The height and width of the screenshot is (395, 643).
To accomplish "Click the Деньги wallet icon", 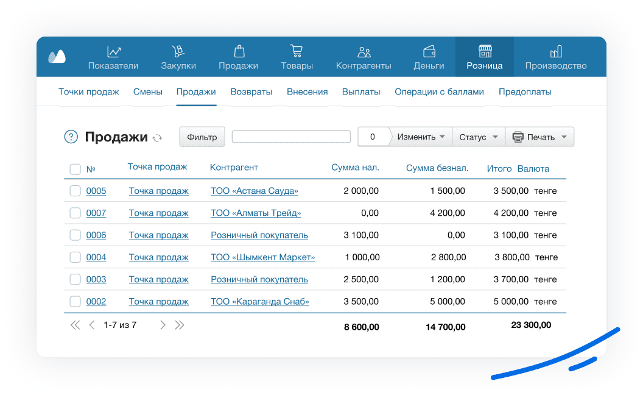I will [429, 52].
